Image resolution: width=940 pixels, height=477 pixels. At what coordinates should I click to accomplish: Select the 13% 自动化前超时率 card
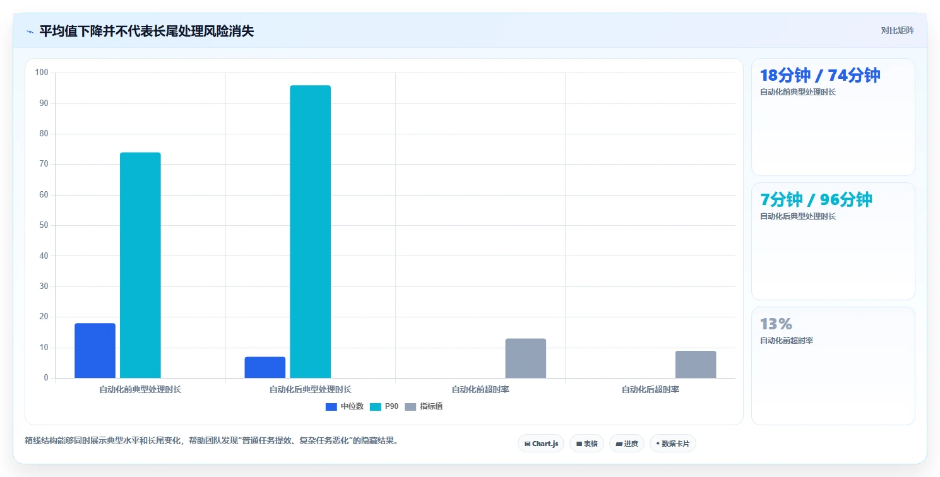[x=833, y=365]
